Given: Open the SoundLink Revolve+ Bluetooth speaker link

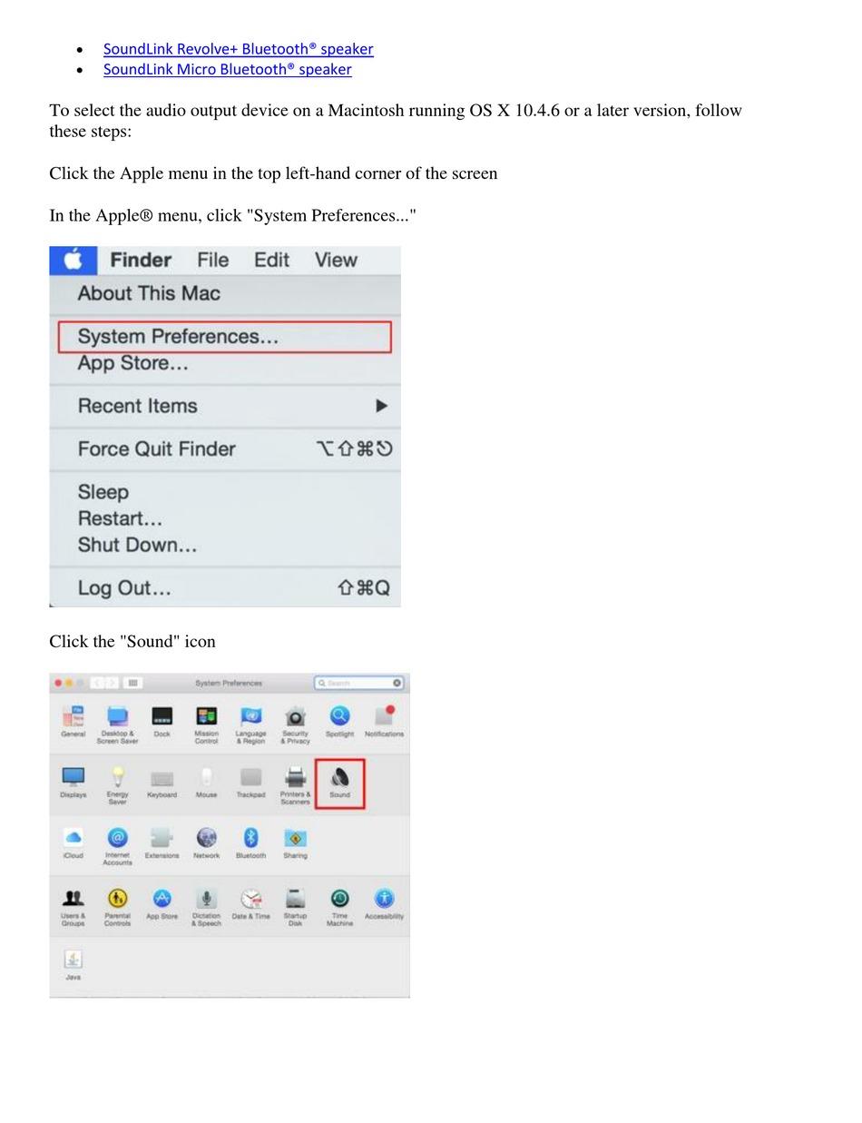Looking at the screenshot, I should click(x=238, y=49).
